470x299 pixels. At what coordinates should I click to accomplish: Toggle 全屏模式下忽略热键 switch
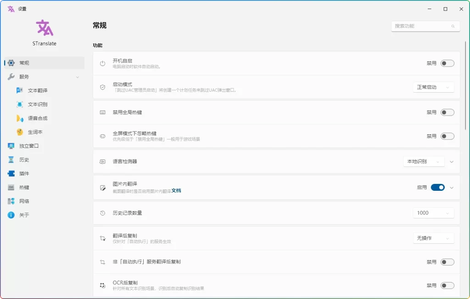tap(446, 136)
